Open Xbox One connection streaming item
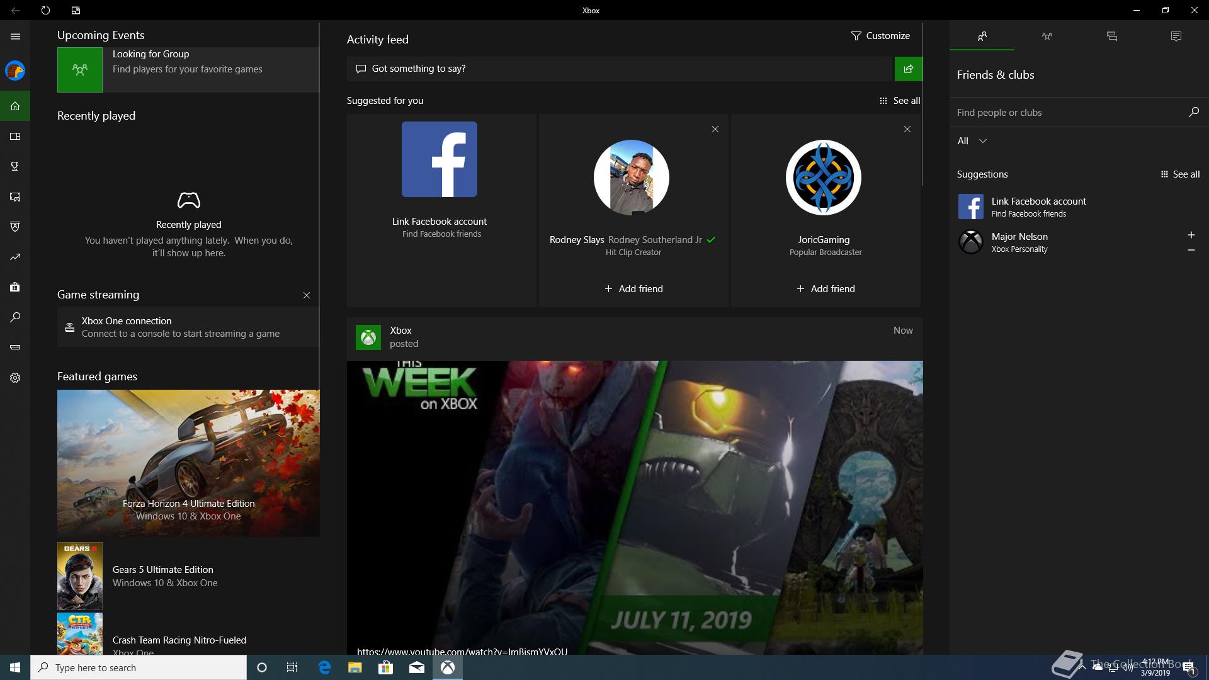The width and height of the screenshot is (1209, 680). [x=188, y=327]
